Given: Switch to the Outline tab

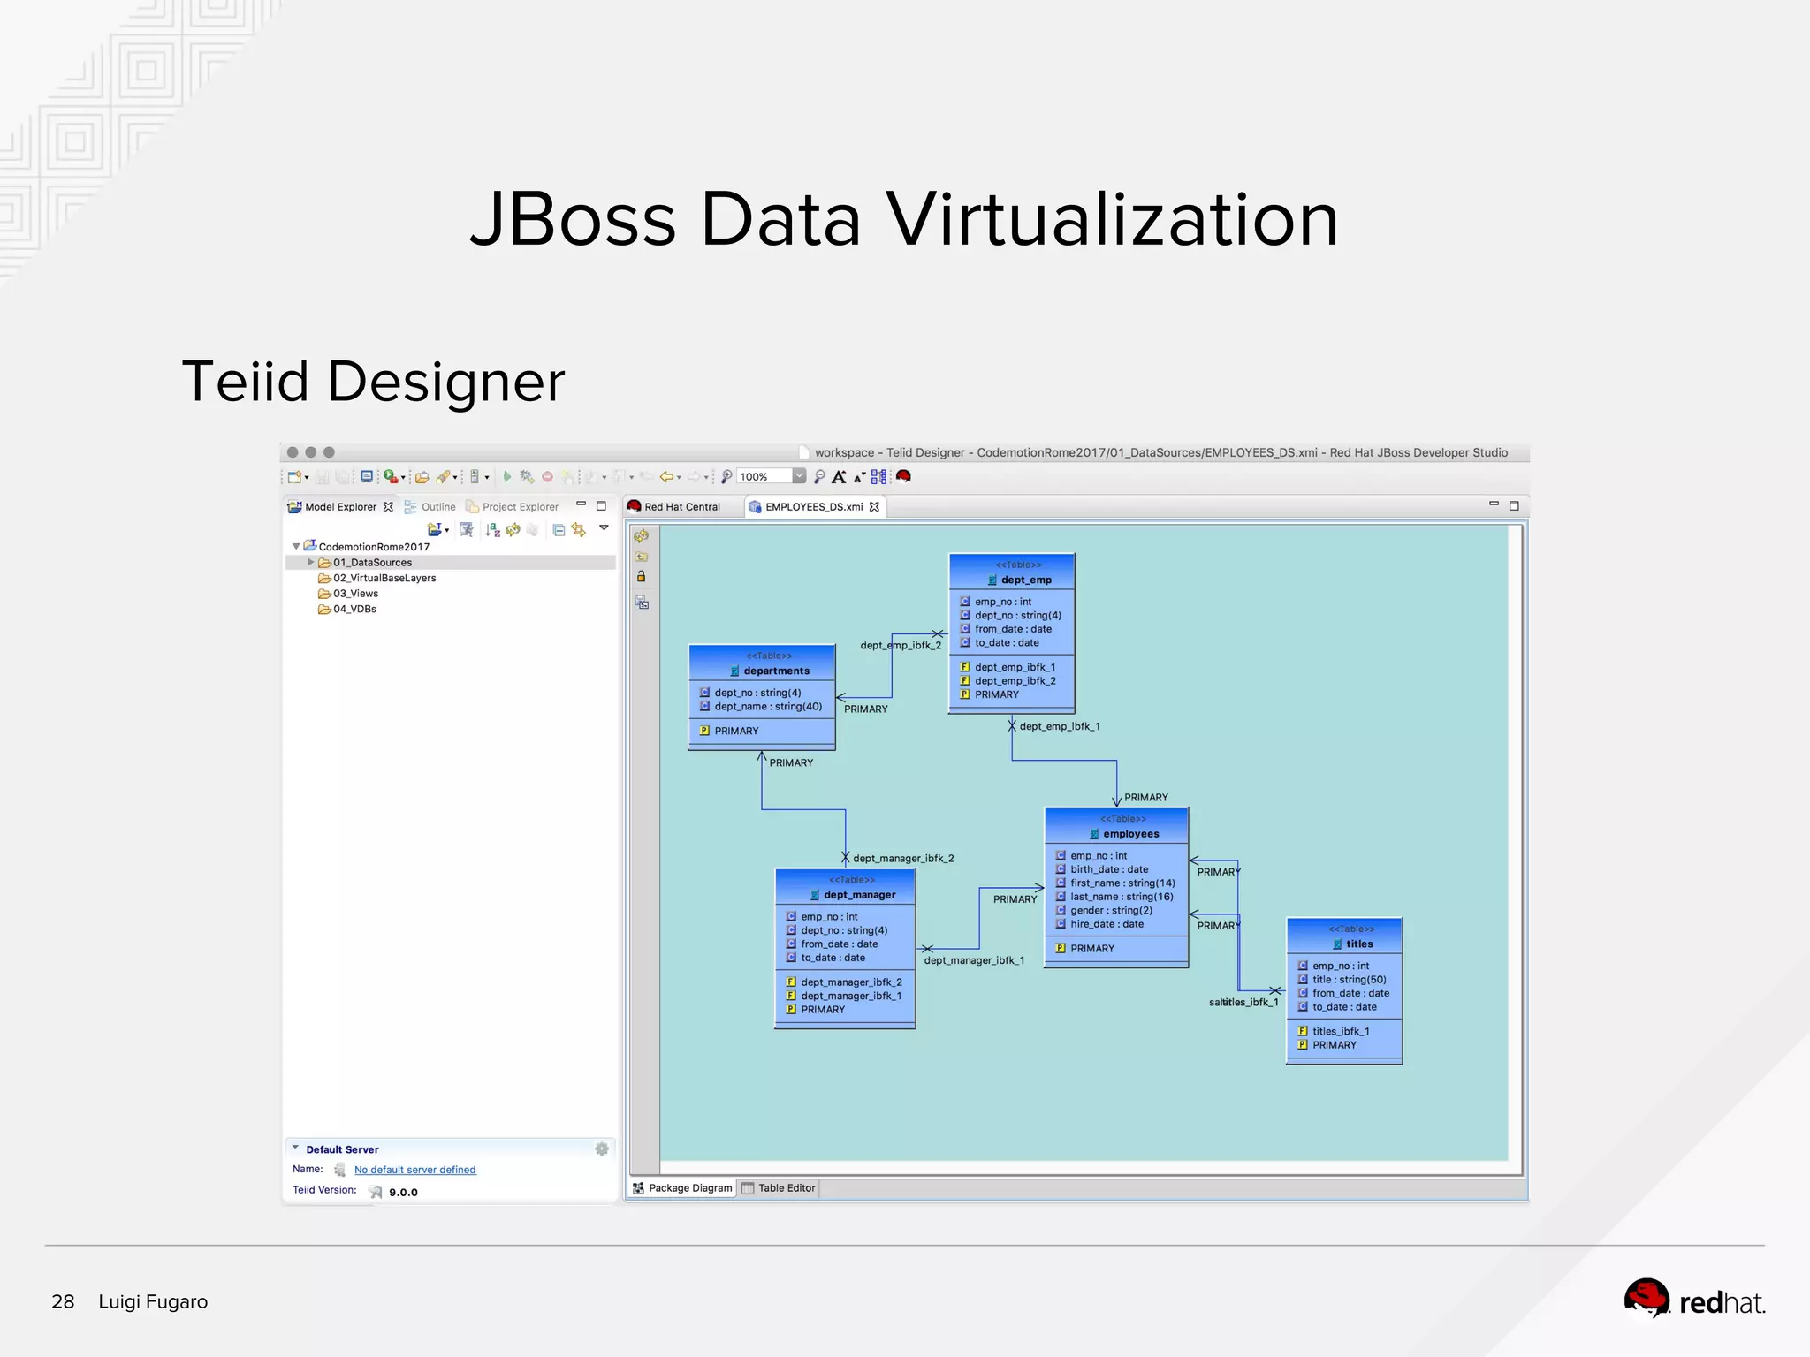Looking at the screenshot, I should tap(430, 507).
